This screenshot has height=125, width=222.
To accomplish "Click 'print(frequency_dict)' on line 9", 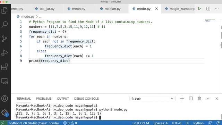I will tap(49, 61).
